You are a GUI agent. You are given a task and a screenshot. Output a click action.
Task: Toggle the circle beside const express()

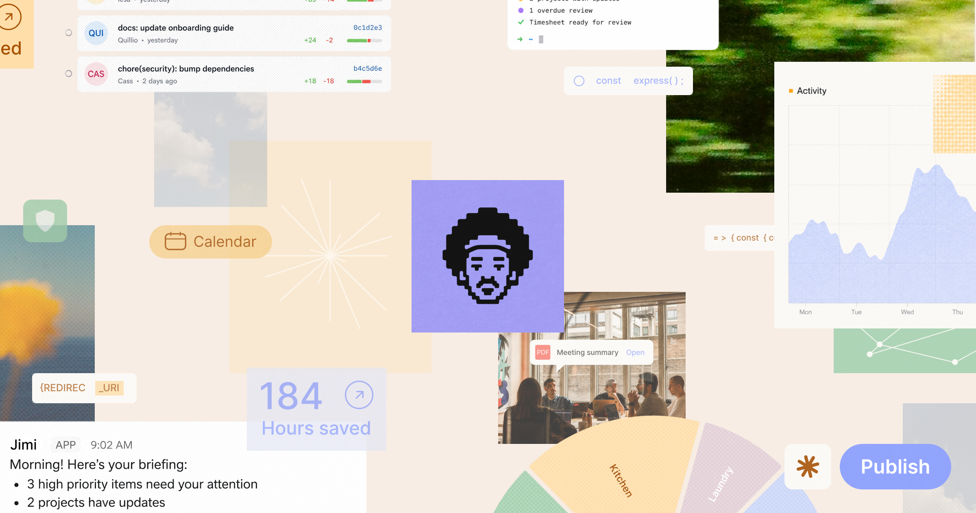[579, 81]
